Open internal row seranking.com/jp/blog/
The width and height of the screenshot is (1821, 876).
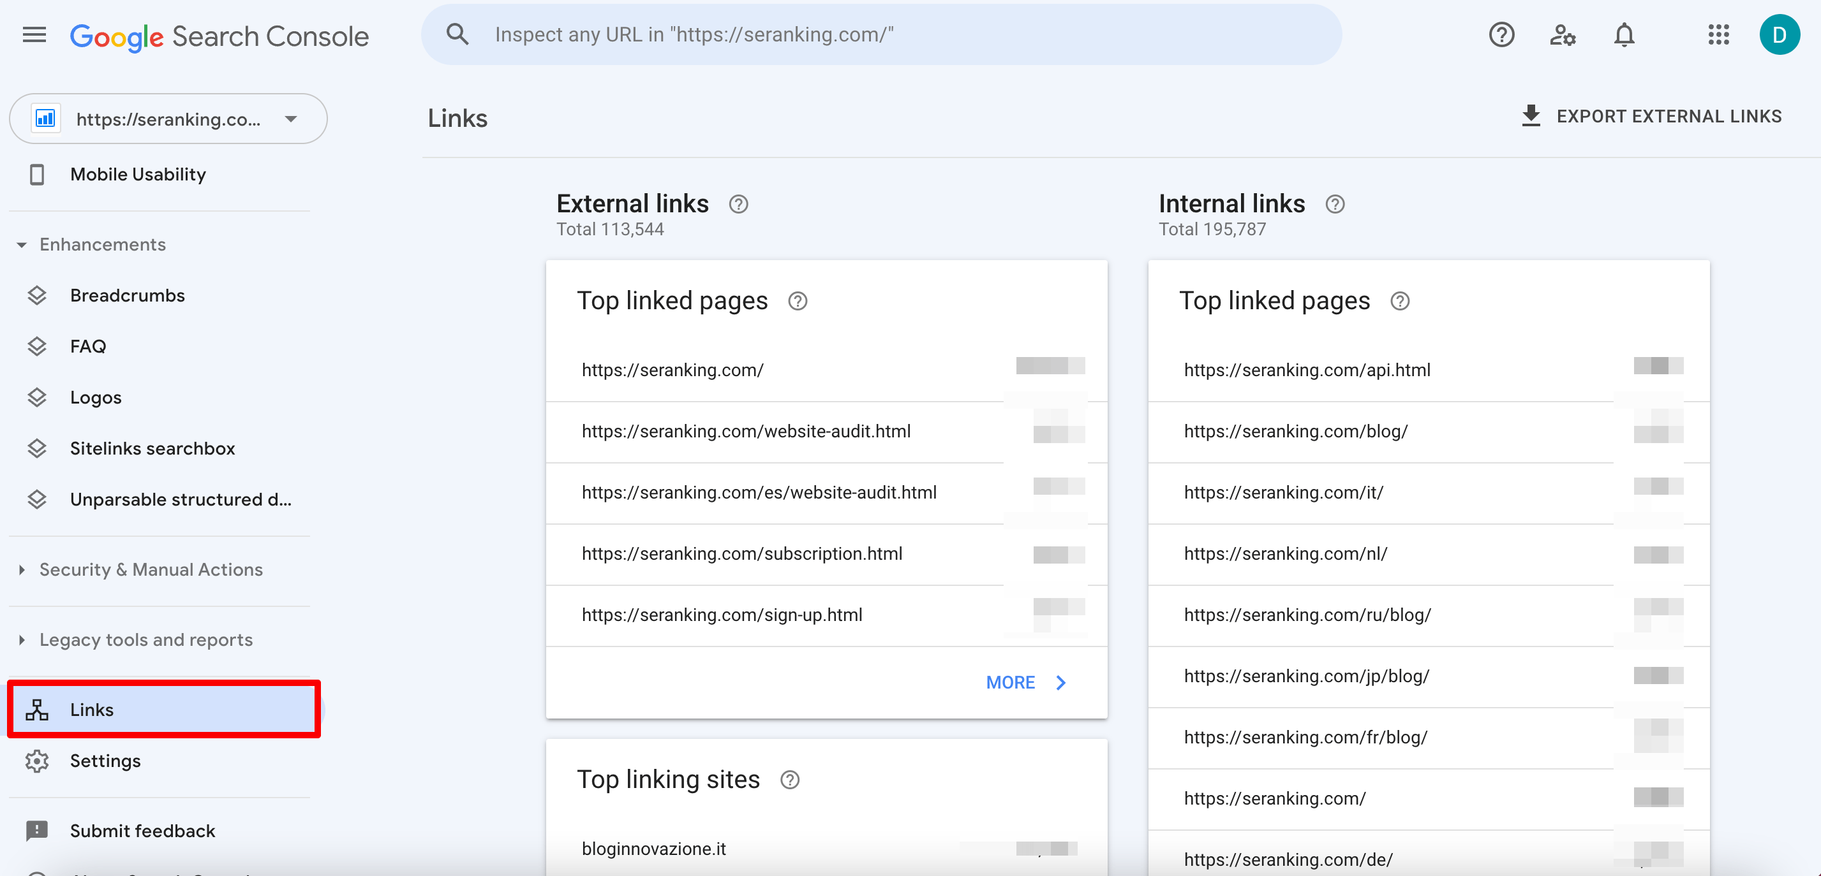1429,677
